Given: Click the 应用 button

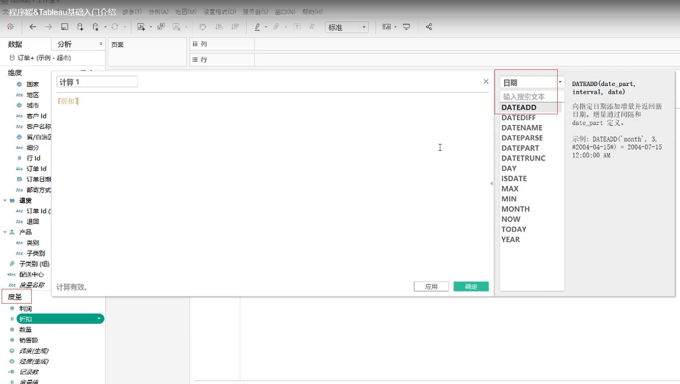Looking at the screenshot, I should pos(431,286).
